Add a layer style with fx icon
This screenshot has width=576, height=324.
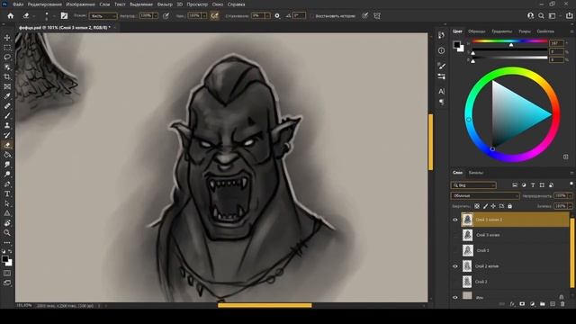pyautogui.click(x=512, y=304)
